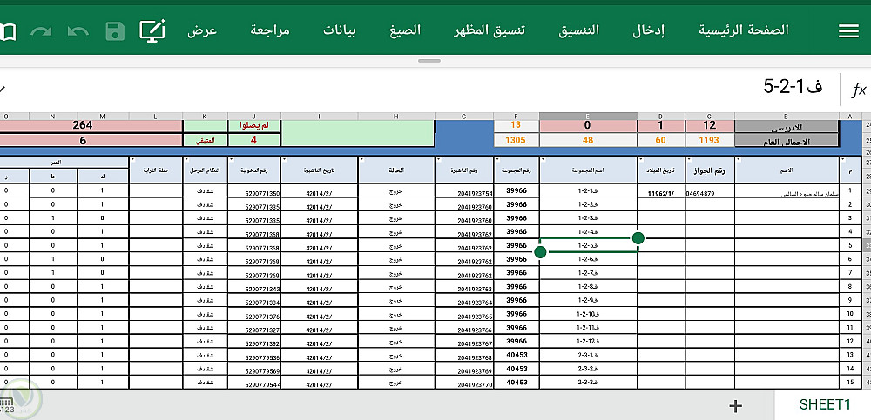Image resolution: width=871 pixels, height=420 pixels.
Task: Open the مراجعة tab
Action: click(270, 30)
